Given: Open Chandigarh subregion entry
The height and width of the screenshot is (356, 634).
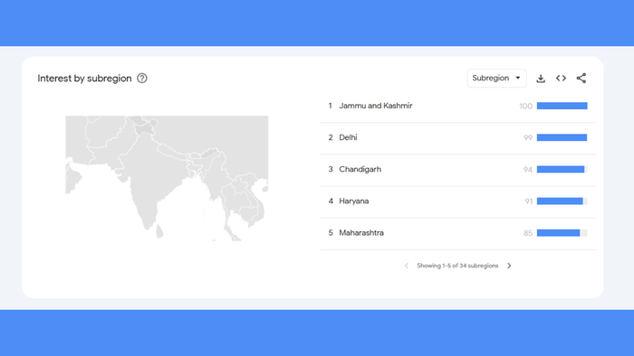Looking at the screenshot, I should tap(457, 169).
